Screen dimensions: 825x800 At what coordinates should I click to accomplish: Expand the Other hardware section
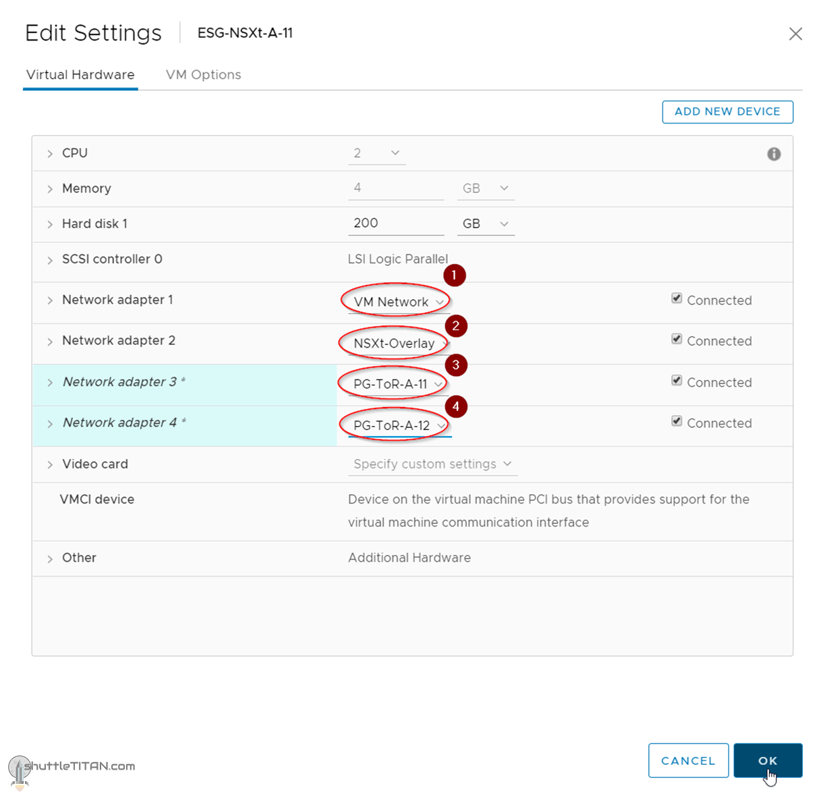click(x=50, y=559)
